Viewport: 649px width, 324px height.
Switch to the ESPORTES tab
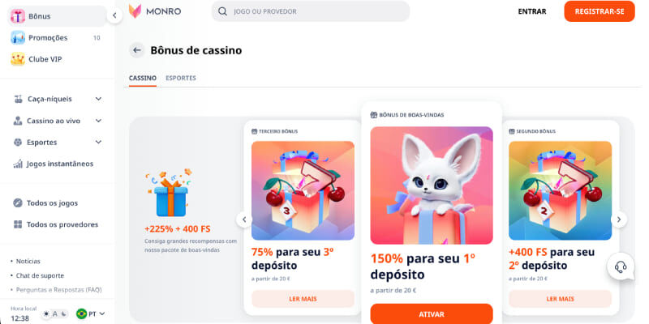tap(181, 78)
